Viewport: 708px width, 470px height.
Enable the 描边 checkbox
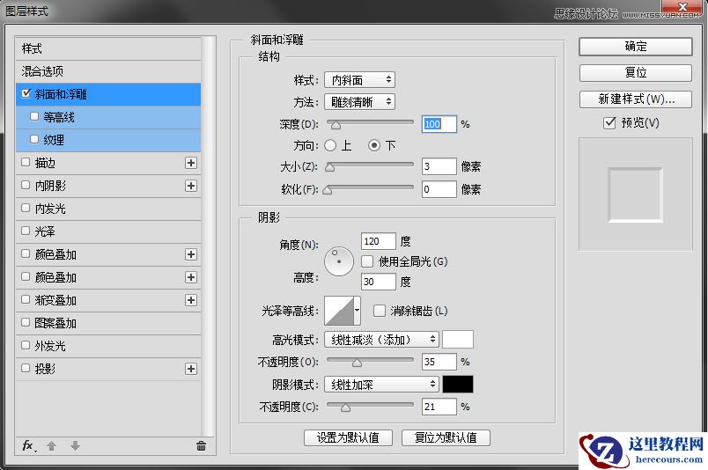(x=26, y=162)
